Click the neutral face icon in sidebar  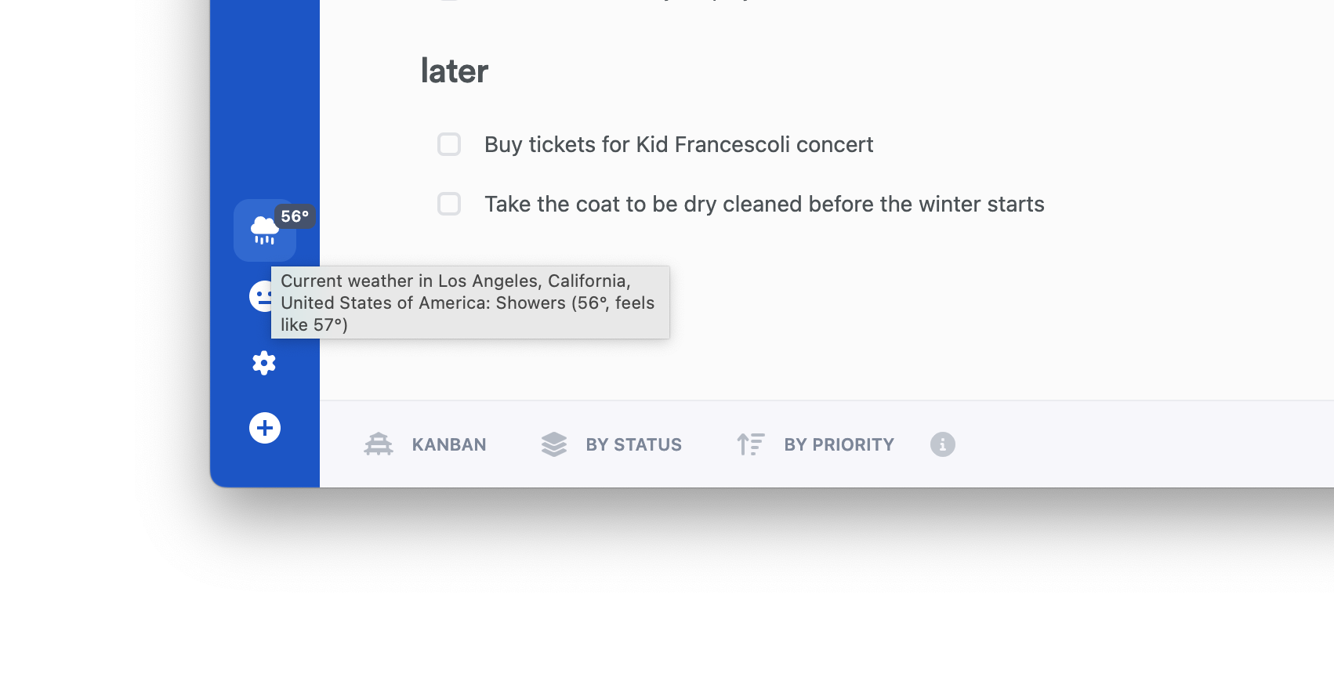[x=259, y=296]
